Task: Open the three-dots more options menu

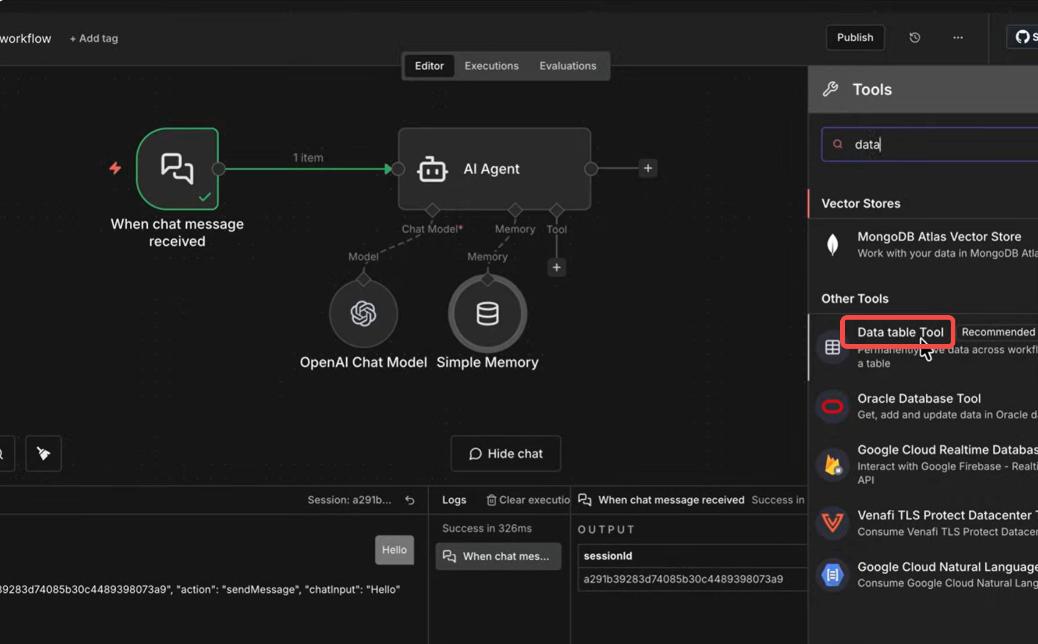Action: [x=958, y=38]
